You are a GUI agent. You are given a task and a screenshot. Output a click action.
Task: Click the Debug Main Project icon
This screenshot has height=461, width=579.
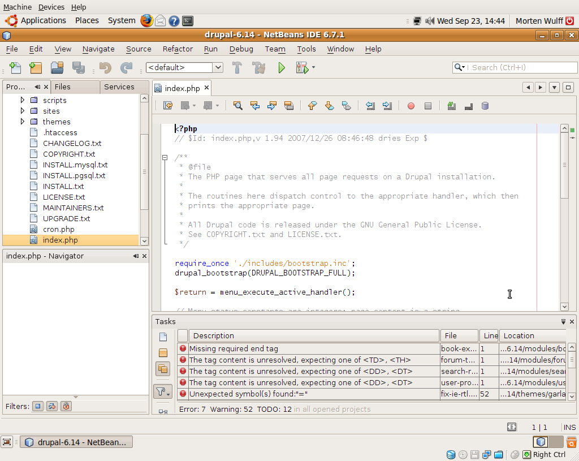pyautogui.click(x=302, y=68)
